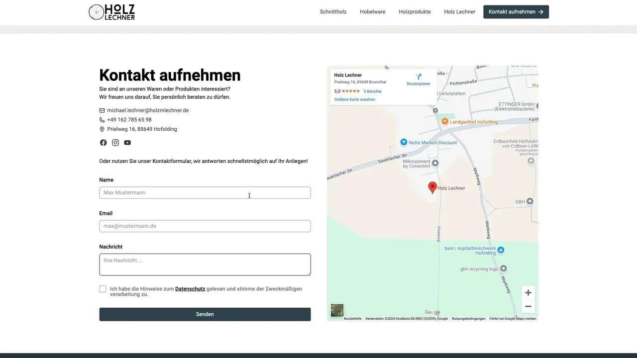Click the GBH map marker

point(530,201)
